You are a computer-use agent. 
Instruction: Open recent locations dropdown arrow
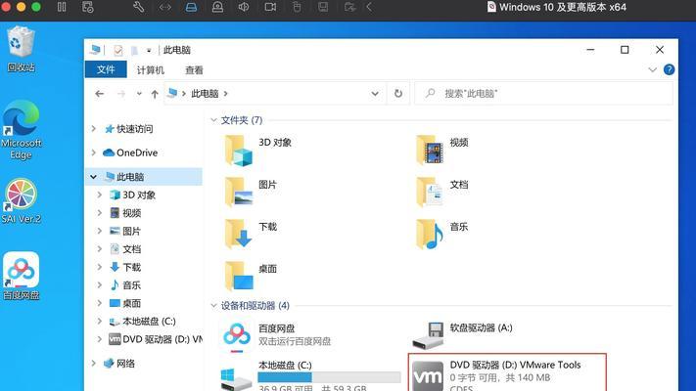(x=139, y=94)
